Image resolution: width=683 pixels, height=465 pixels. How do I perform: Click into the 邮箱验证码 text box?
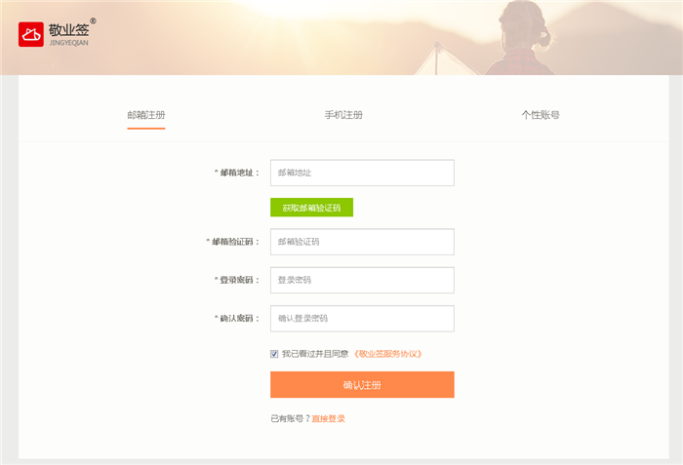click(x=362, y=242)
